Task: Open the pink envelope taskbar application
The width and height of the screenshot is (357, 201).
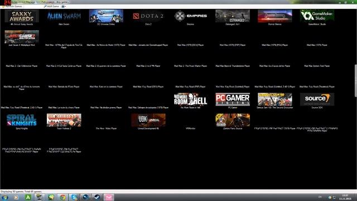Action: click(109, 197)
